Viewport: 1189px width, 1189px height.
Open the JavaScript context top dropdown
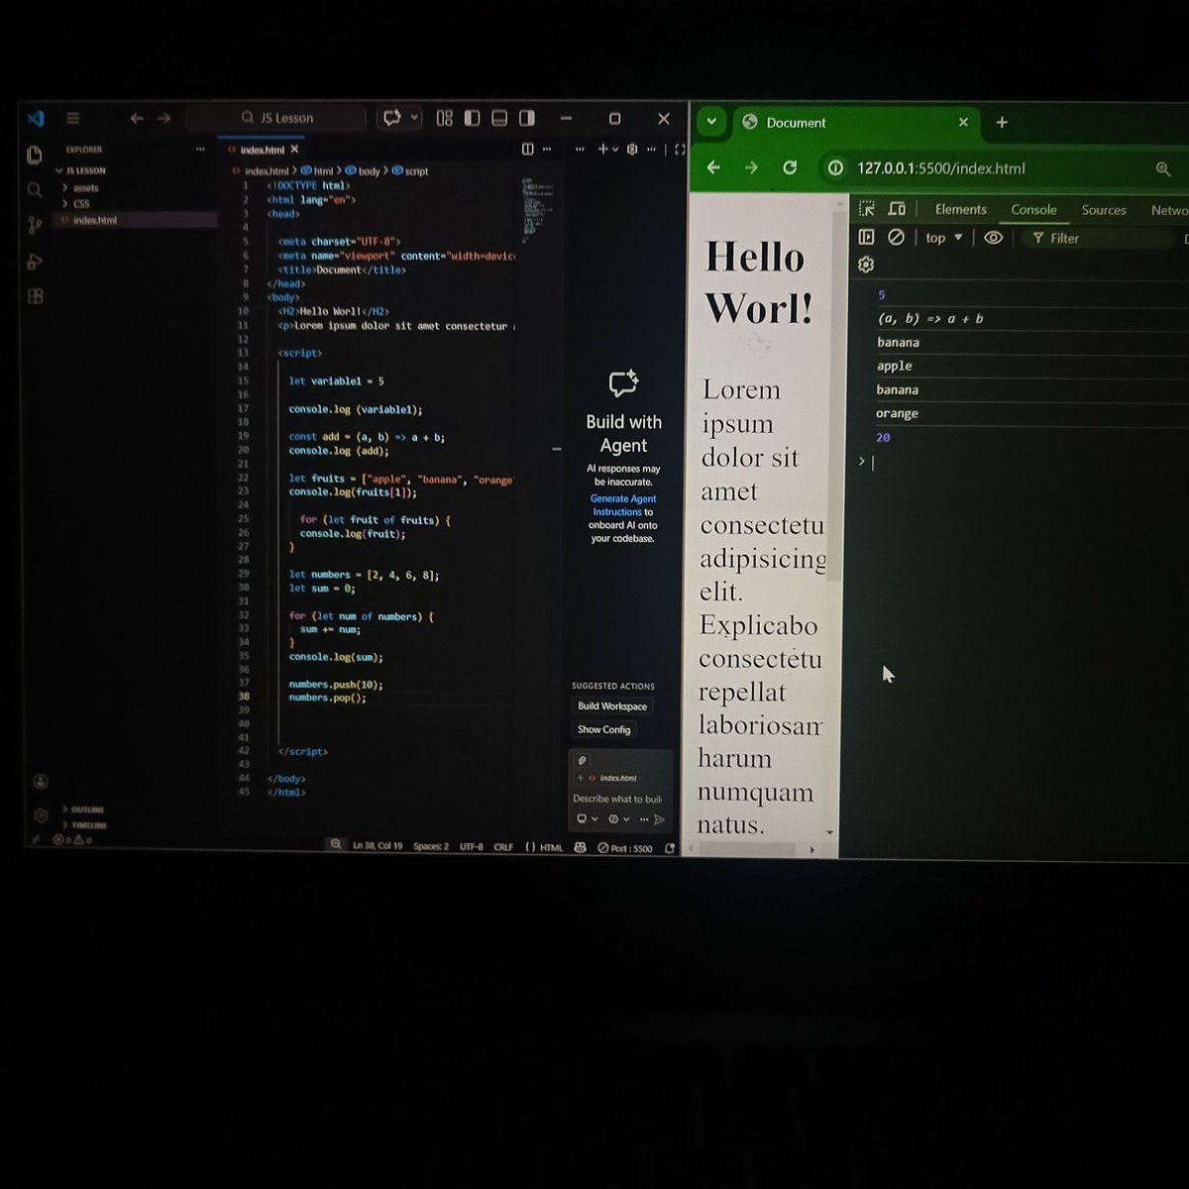tap(943, 238)
